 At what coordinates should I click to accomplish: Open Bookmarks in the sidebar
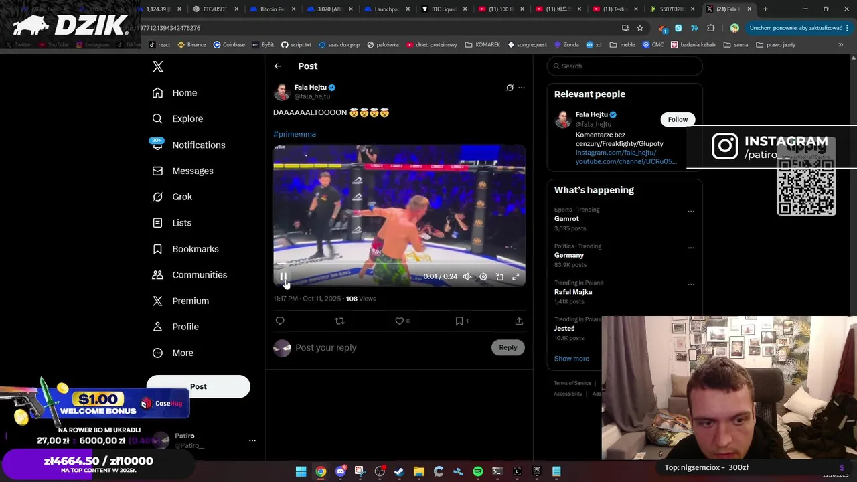click(x=185, y=249)
